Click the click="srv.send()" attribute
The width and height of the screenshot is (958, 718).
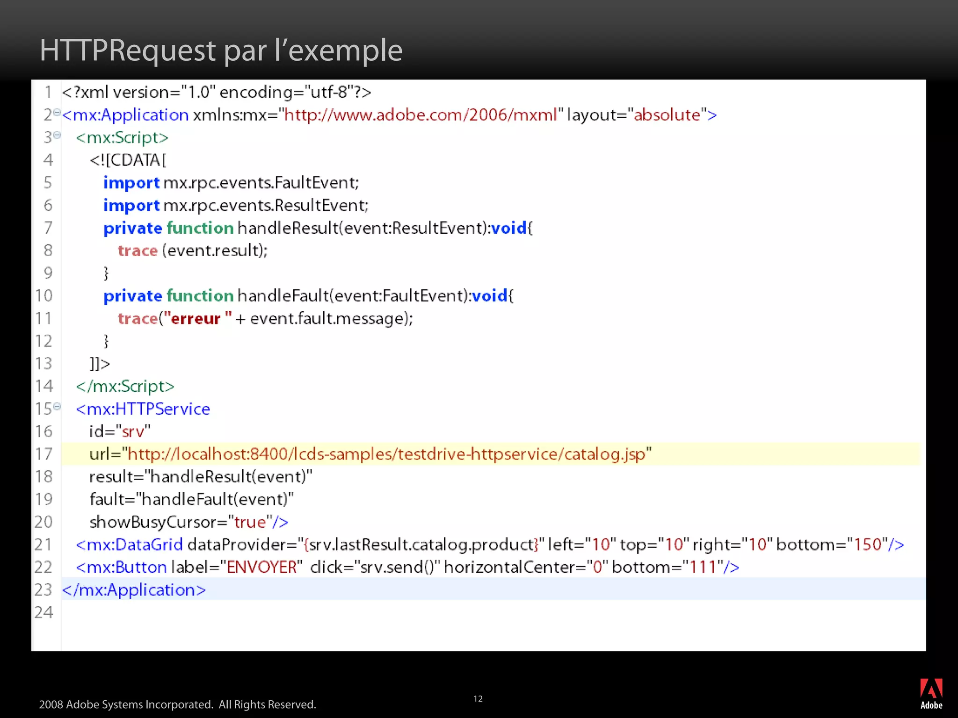coord(375,567)
